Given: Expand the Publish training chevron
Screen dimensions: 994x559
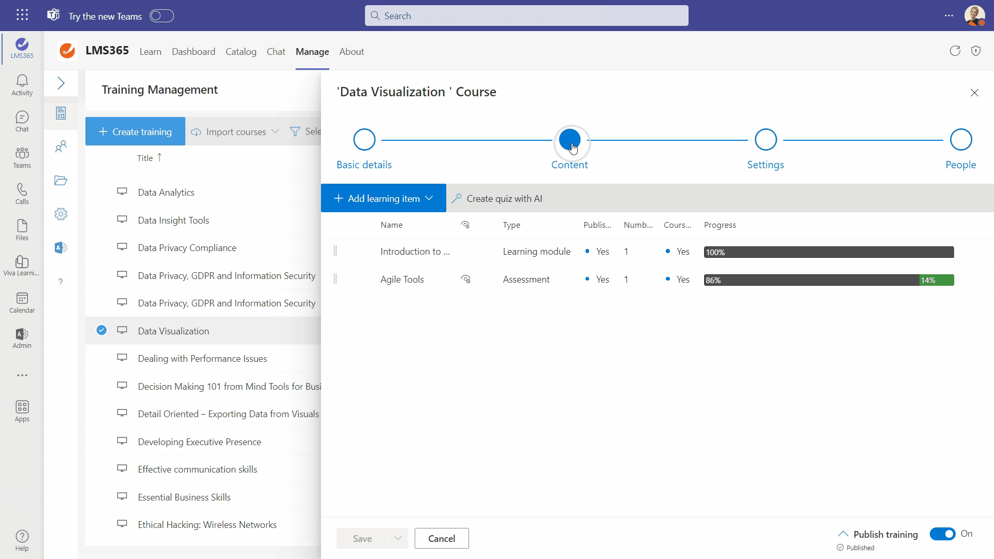Looking at the screenshot, I should click(843, 534).
